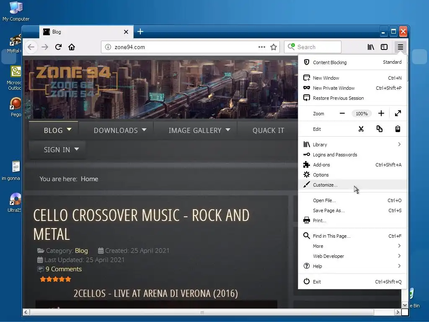Screen dimensions: 429x322
Task: Go to the browser home page
Action: point(72,47)
